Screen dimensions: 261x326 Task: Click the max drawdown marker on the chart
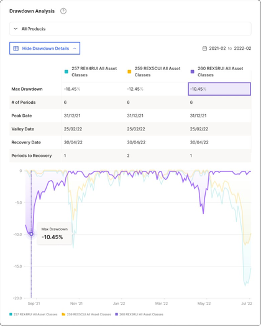pyautogui.click(x=31, y=234)
